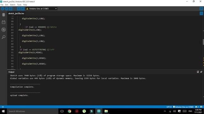Image resolution: width=204 pixels, height=114 pixels.
Task: Click the UTF-8 encoding status entry
Action: tap(169, 107)
